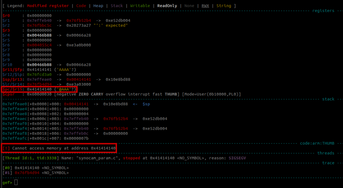Select the 'Heap' legend entry
343x188 pixels.
point(98,6)
